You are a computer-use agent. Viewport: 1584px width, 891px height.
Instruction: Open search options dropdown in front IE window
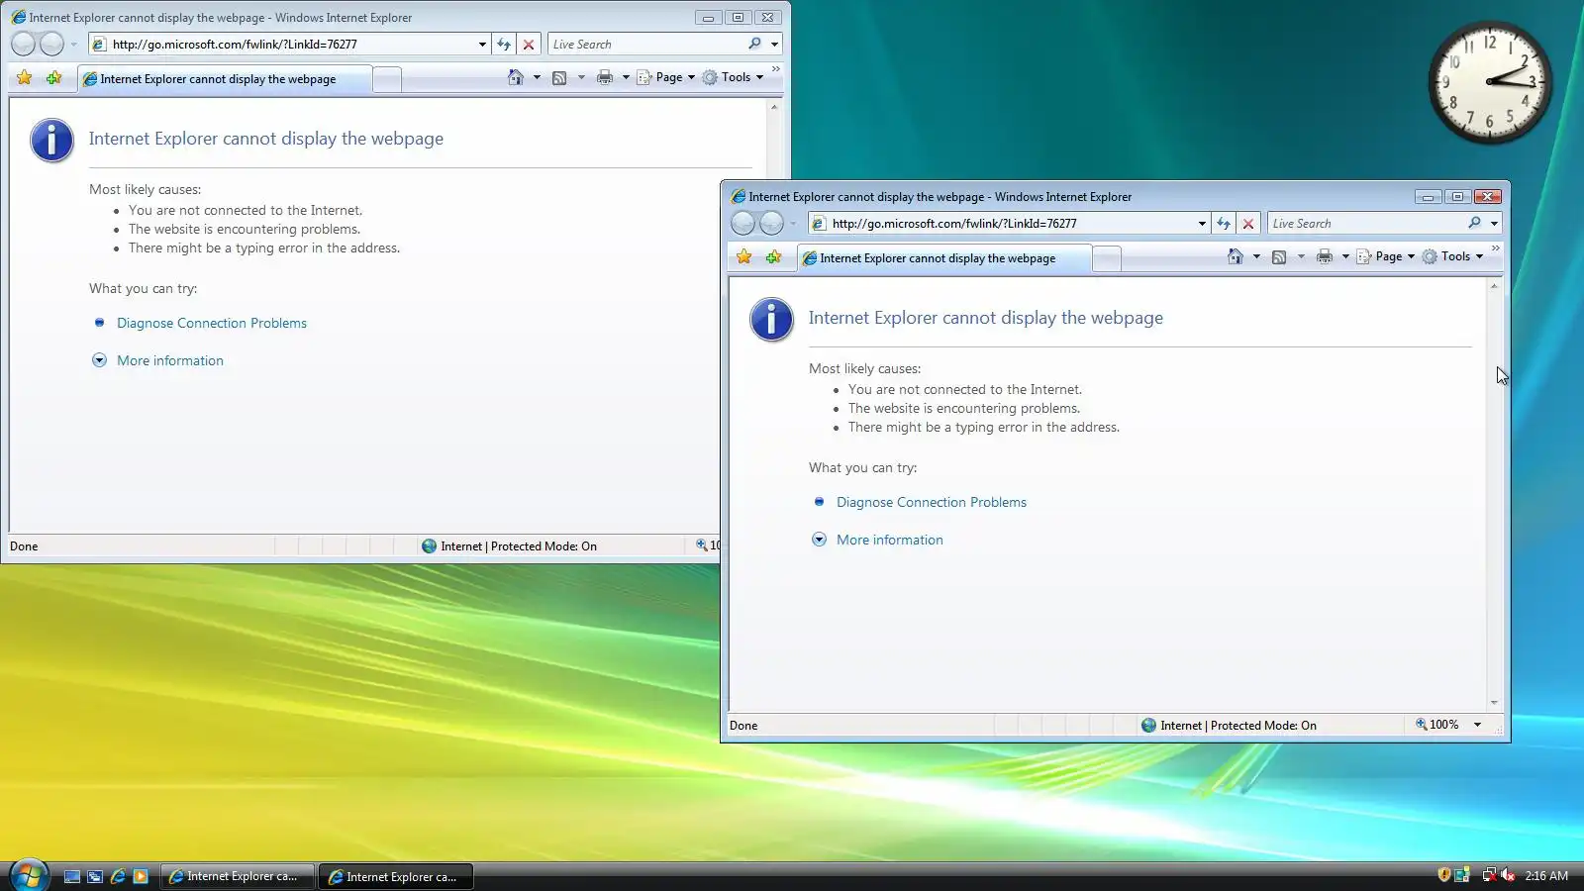point(1494,224)
